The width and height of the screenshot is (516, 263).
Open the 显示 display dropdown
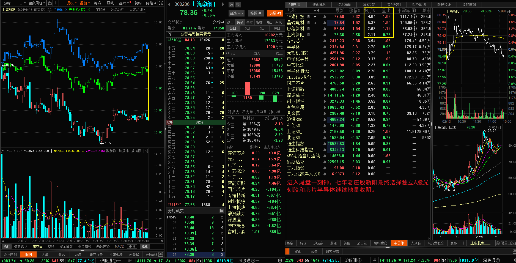coord(124,3)
